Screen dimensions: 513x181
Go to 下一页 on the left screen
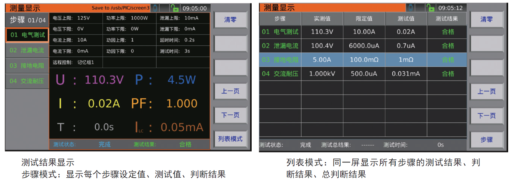[230, 115]
